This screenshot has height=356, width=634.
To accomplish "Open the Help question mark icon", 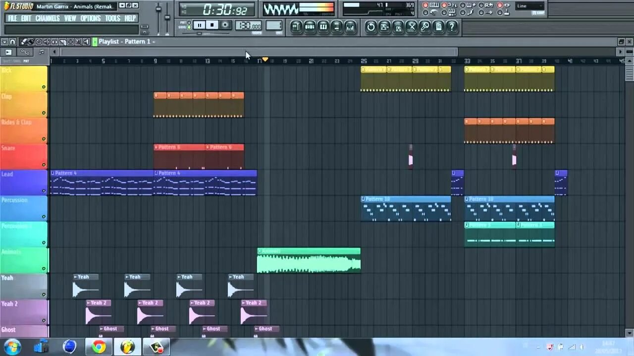I will 452,27.
